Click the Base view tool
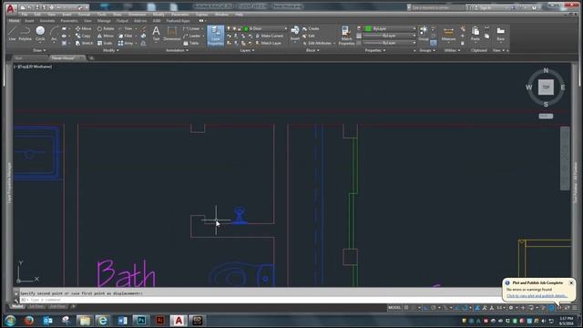The width and height of the screenshot is (583, 328). pos(500,34)
